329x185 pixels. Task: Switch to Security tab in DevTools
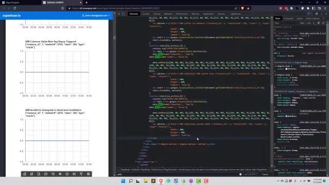click(222, 14)
